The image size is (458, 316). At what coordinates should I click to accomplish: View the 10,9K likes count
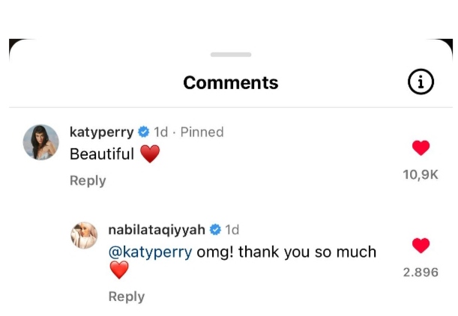[421, 174]
